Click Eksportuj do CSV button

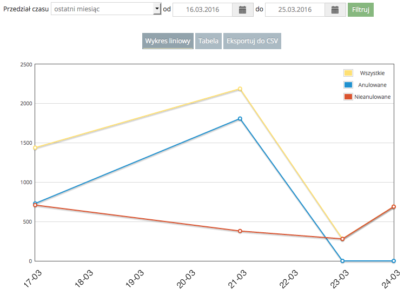point(252,41)
